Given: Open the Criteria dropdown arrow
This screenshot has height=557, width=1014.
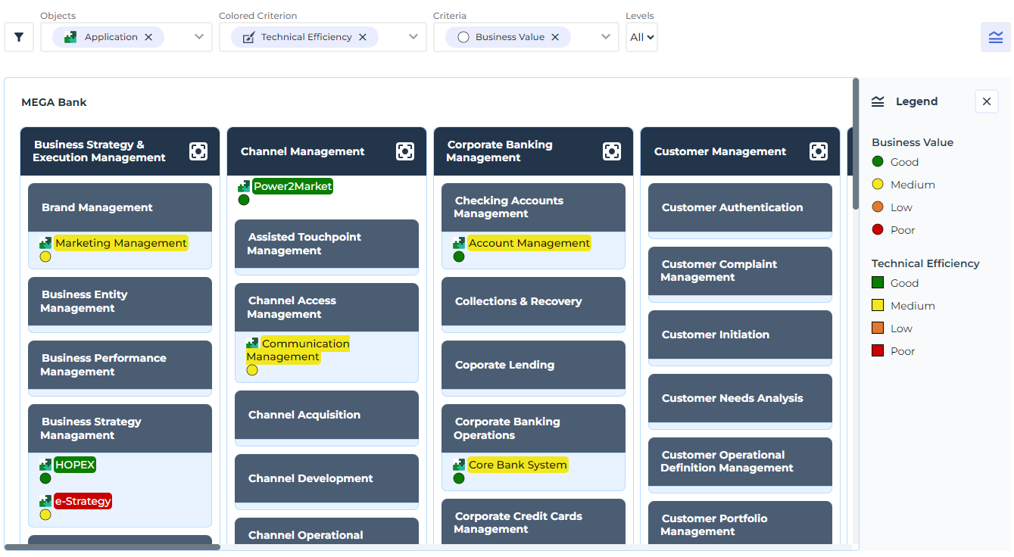Looking at the screenshot, I should (x=606, y=37).
